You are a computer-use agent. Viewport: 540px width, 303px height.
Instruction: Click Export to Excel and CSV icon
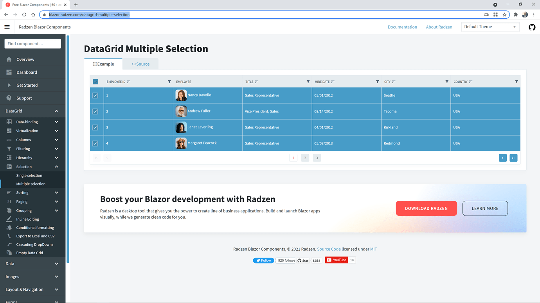[9, 236]
